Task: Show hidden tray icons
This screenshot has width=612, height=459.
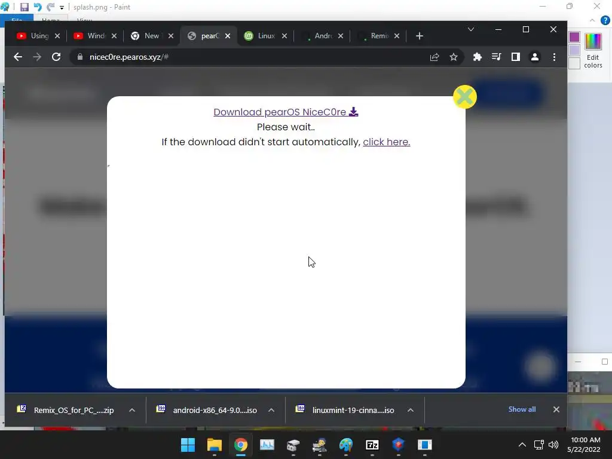Action: 522,445
